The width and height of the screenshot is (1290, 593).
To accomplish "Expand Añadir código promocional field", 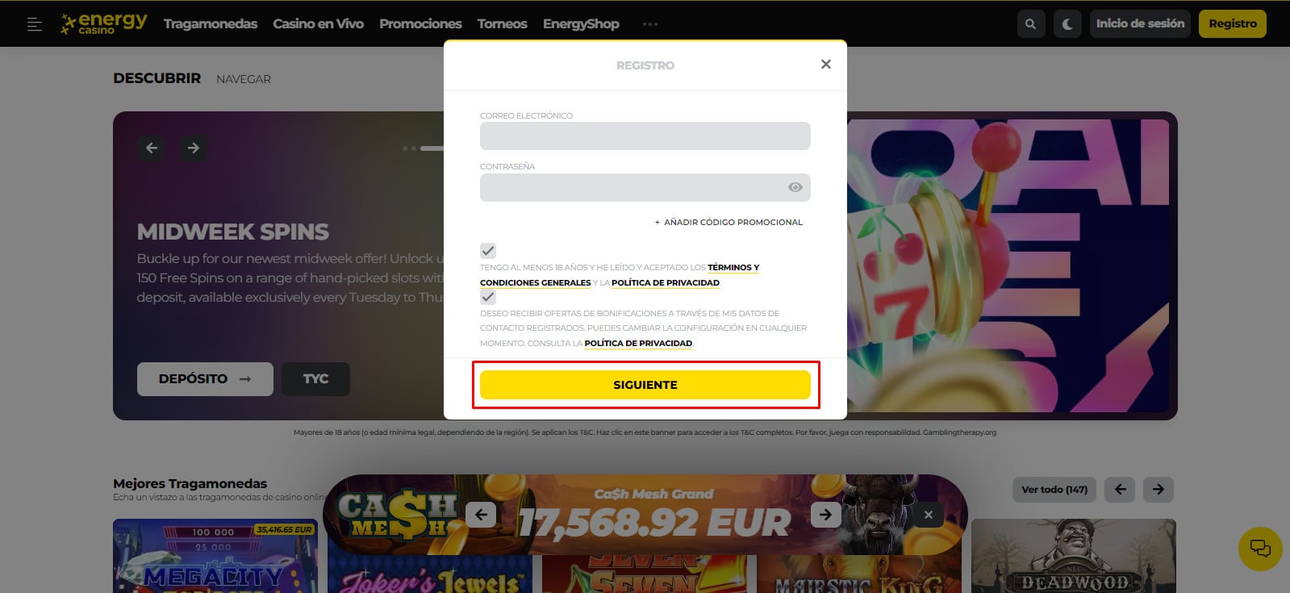I will (728, 222).
